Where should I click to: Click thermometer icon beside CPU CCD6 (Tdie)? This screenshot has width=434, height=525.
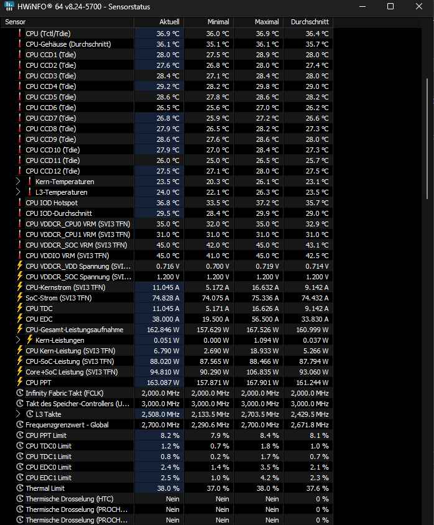point(20,107)
